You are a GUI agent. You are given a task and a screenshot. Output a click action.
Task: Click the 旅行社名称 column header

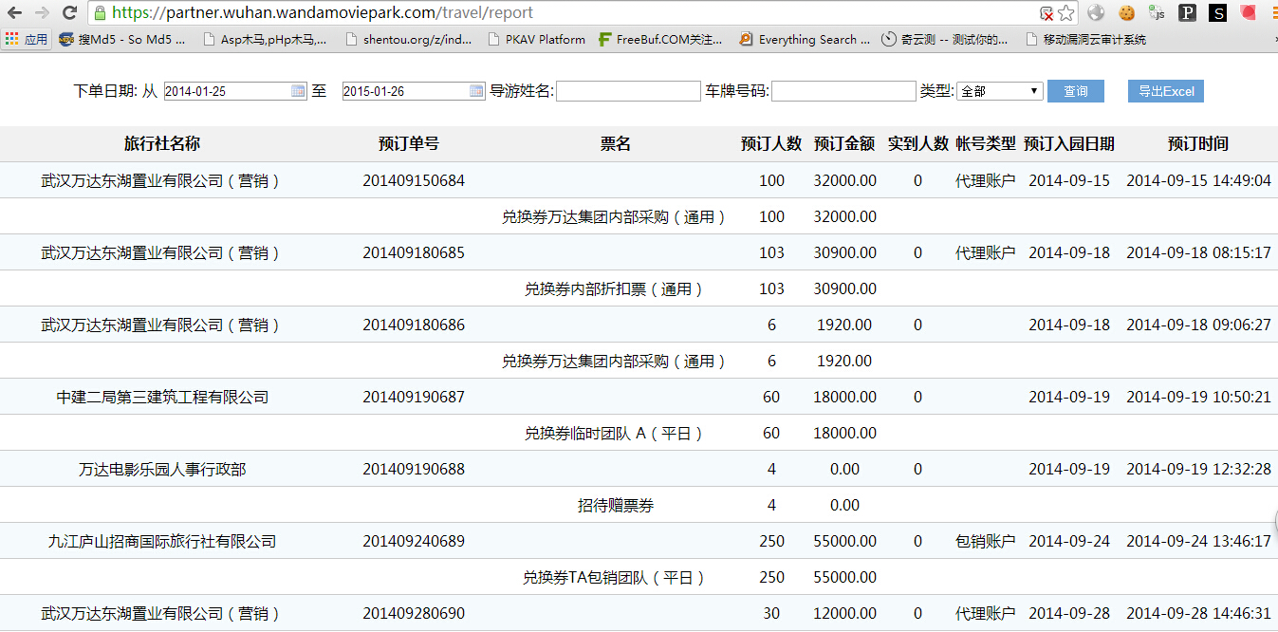click(162, 144)
